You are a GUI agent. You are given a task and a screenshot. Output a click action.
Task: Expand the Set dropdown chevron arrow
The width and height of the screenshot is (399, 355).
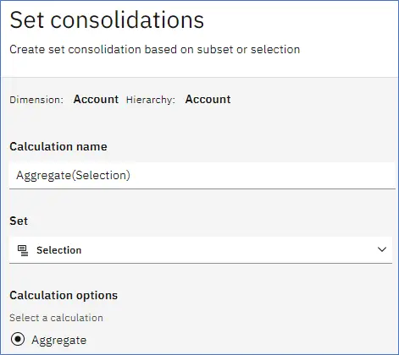pyautogui.click(x=382, y=249)
